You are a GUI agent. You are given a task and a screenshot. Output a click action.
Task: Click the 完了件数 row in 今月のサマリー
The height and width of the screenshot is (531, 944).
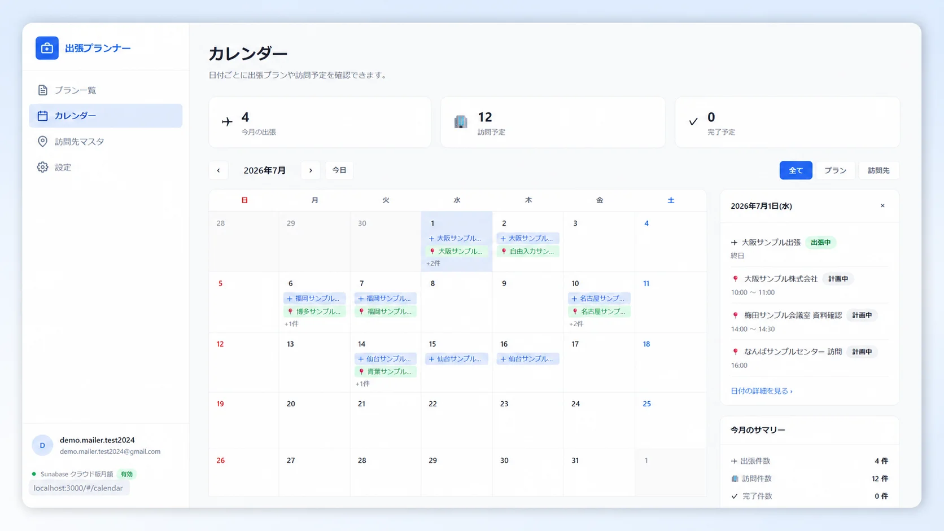pyautogui.click(x=809, y=496)
